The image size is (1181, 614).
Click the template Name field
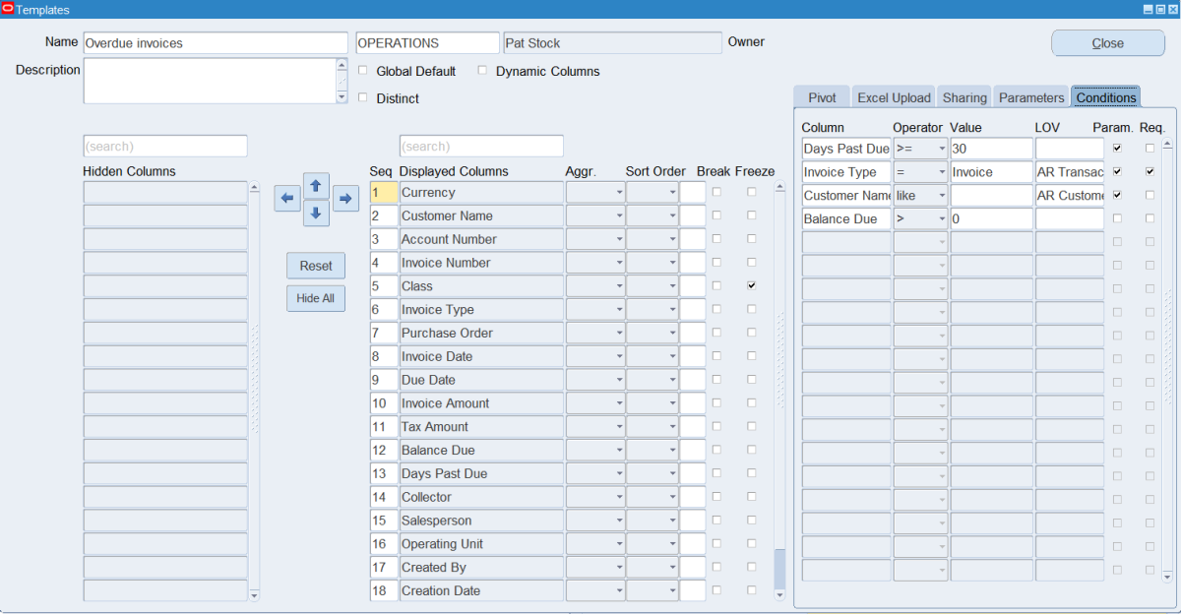[x=216, y=43]
